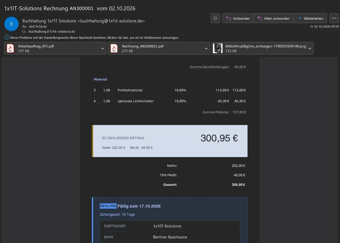Click Cc address buchhaltung@1x1it-solutions.de
The image size is (340, 243).
tap(52, 31)
